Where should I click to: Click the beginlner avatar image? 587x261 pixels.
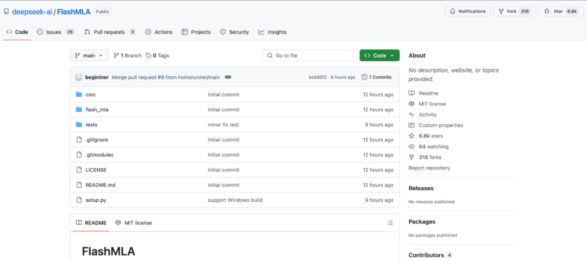(x=79, y=78)
